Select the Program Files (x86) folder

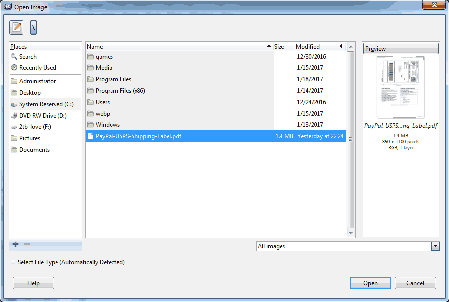click(x=216, y=91)
